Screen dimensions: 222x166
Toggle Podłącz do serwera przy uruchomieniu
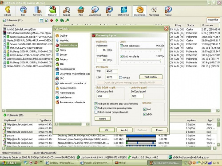[x=96, y=104]
